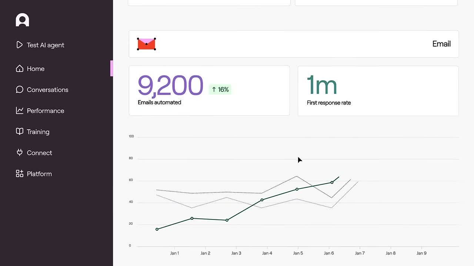This screenshot has width=474, height=266.
Task: Click the solid-line data point above Jan 6
Action: [x=332, y=183]
